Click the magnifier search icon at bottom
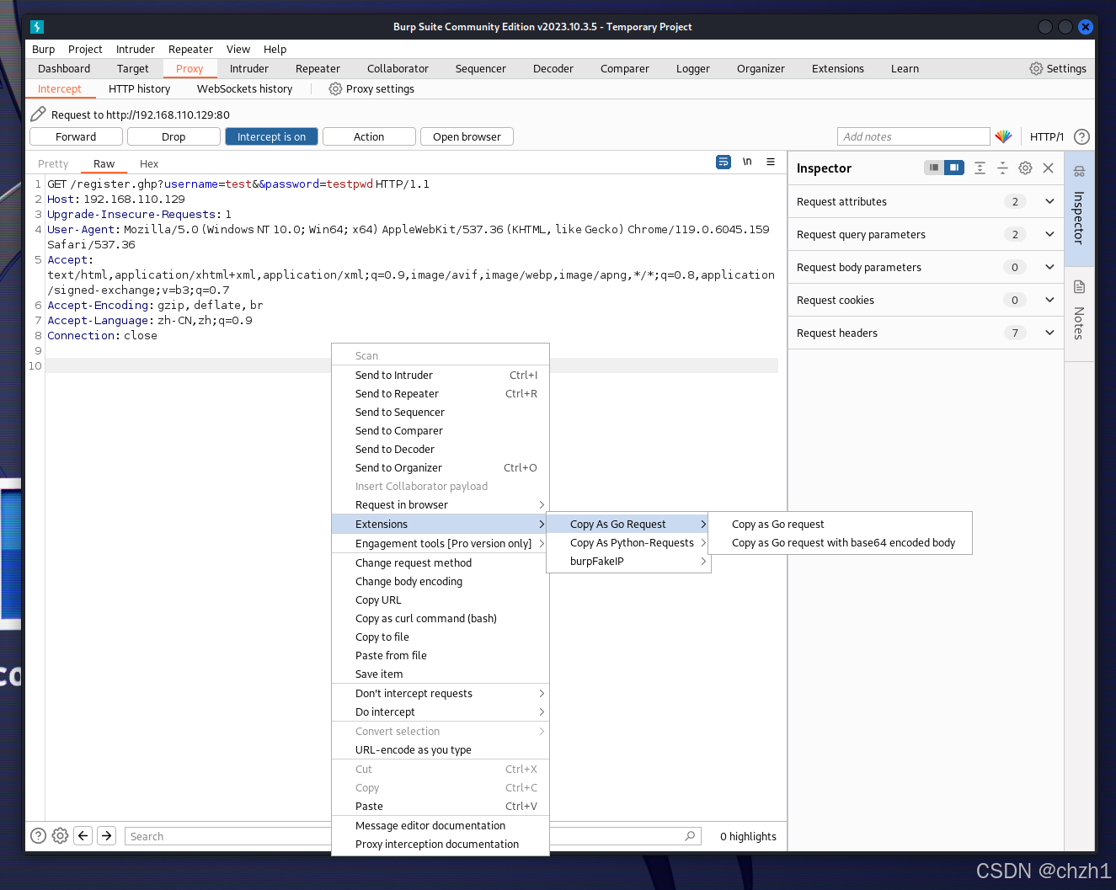 pyautogui.click(x=691, y=835)
